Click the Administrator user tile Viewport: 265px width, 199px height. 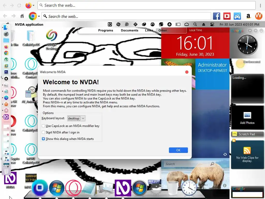tap(212, 74)
